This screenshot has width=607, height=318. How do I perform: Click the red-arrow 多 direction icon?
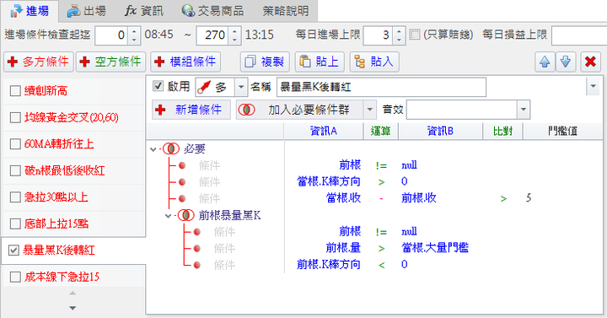click(x=204, y=88)
